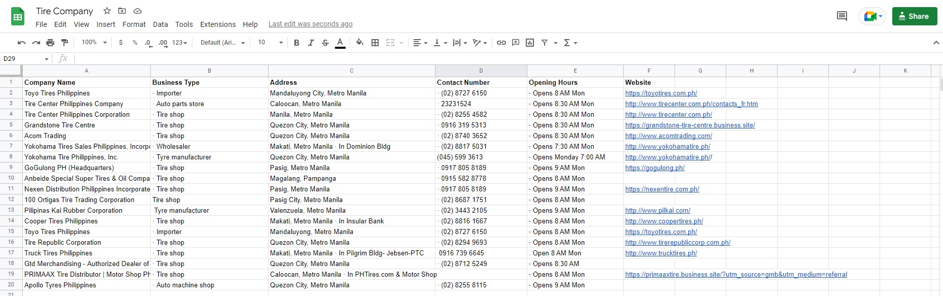Screen dimensions: 943x296
Task: Insert comment icon in toolbar
Action: point(516,43)
